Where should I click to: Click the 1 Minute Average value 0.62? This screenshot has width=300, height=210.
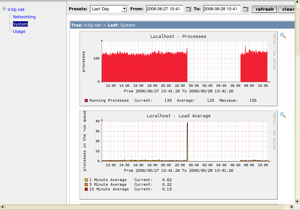(167, 180)
